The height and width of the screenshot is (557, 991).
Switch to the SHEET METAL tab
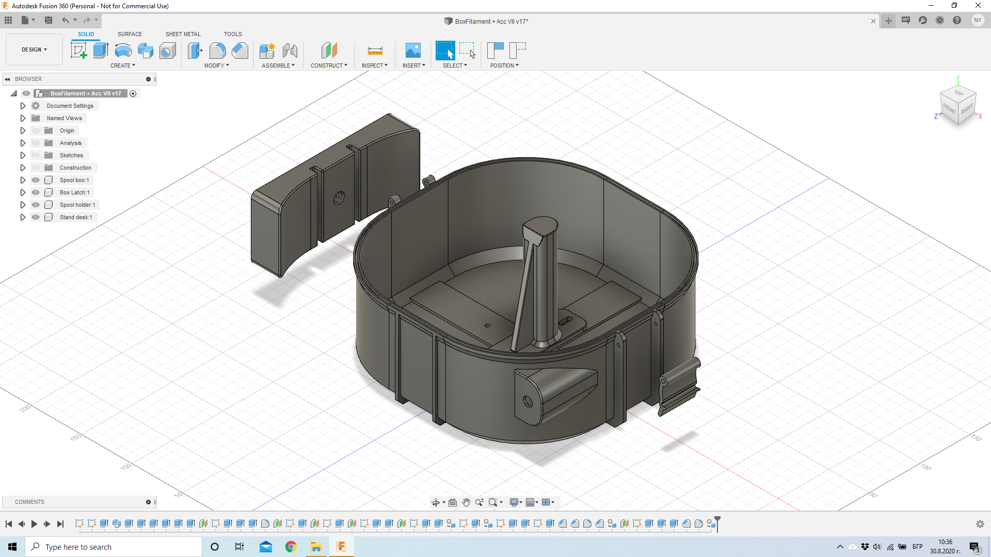pos(183,34)
